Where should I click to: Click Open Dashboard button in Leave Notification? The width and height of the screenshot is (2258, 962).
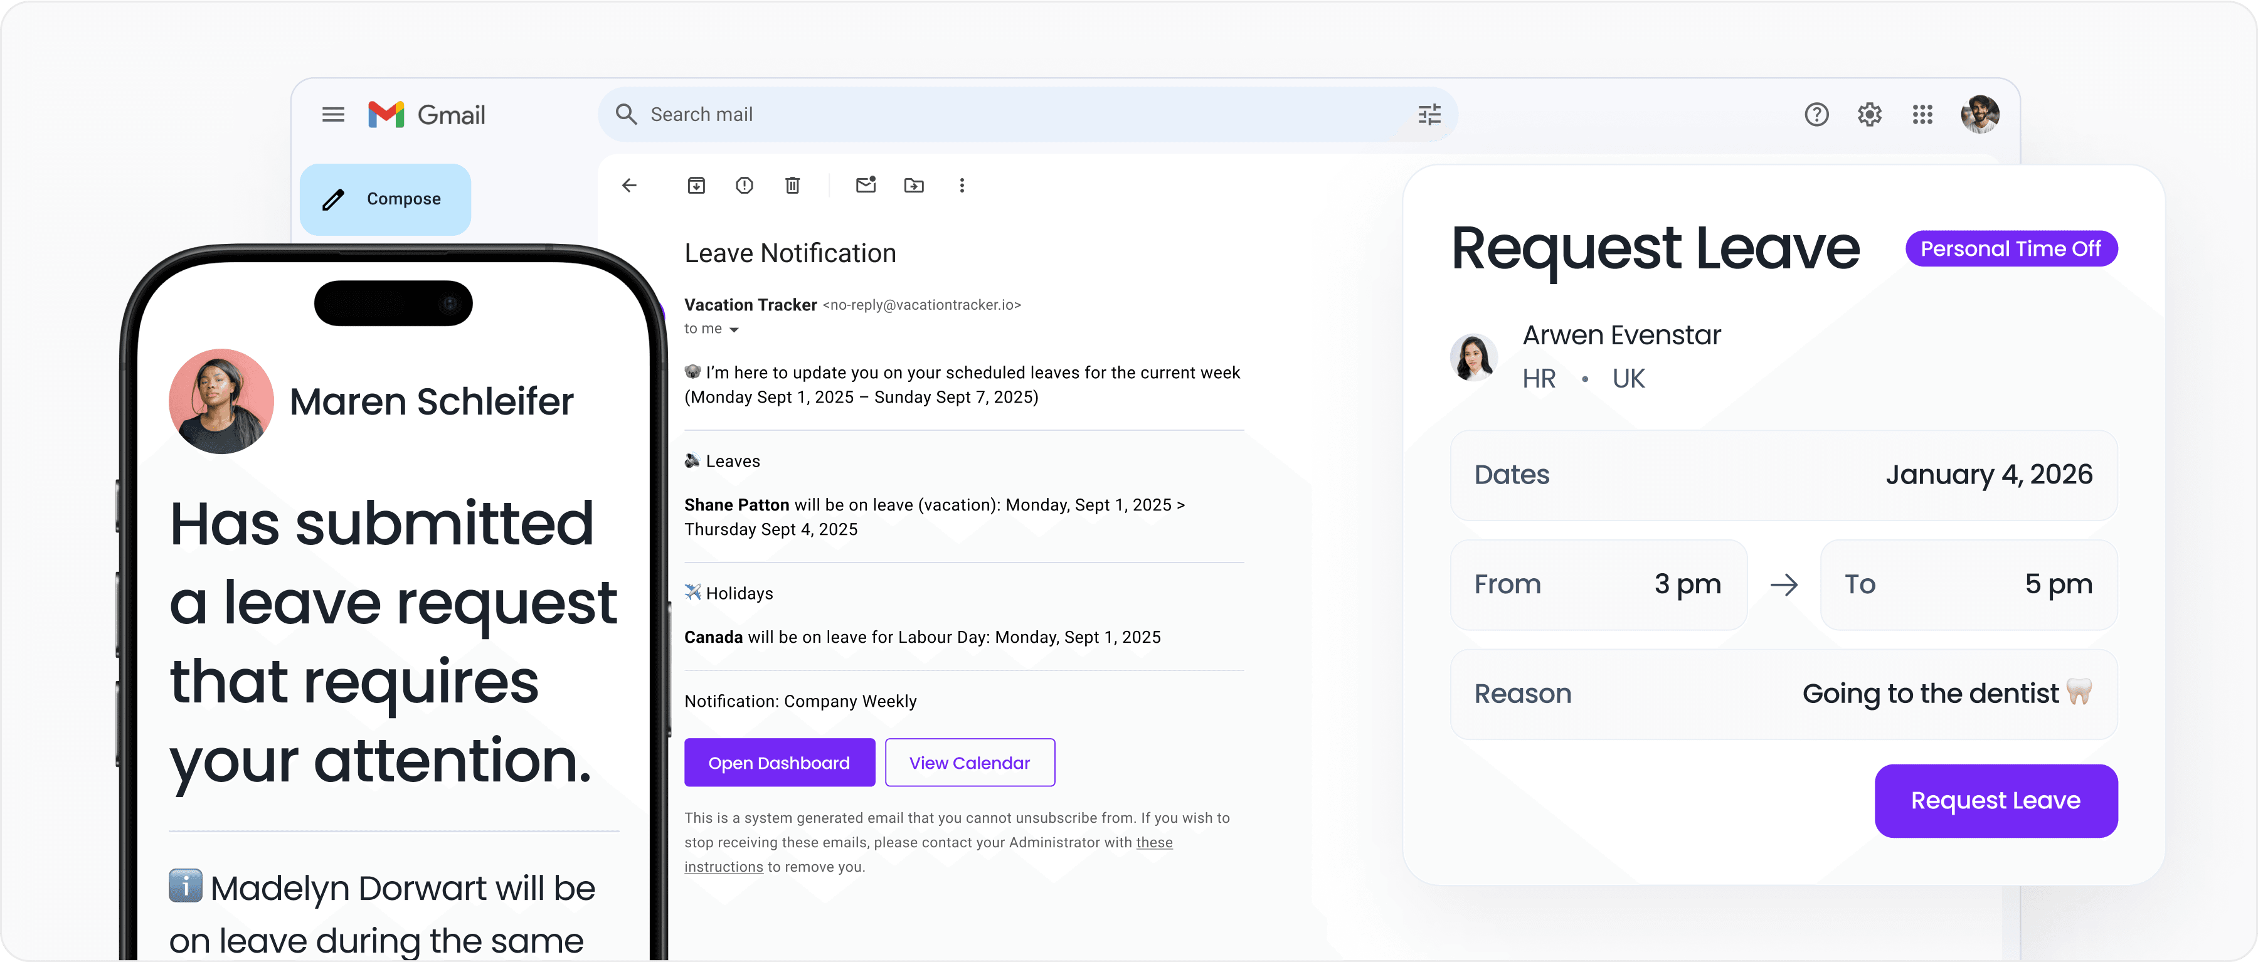point(778,762)
